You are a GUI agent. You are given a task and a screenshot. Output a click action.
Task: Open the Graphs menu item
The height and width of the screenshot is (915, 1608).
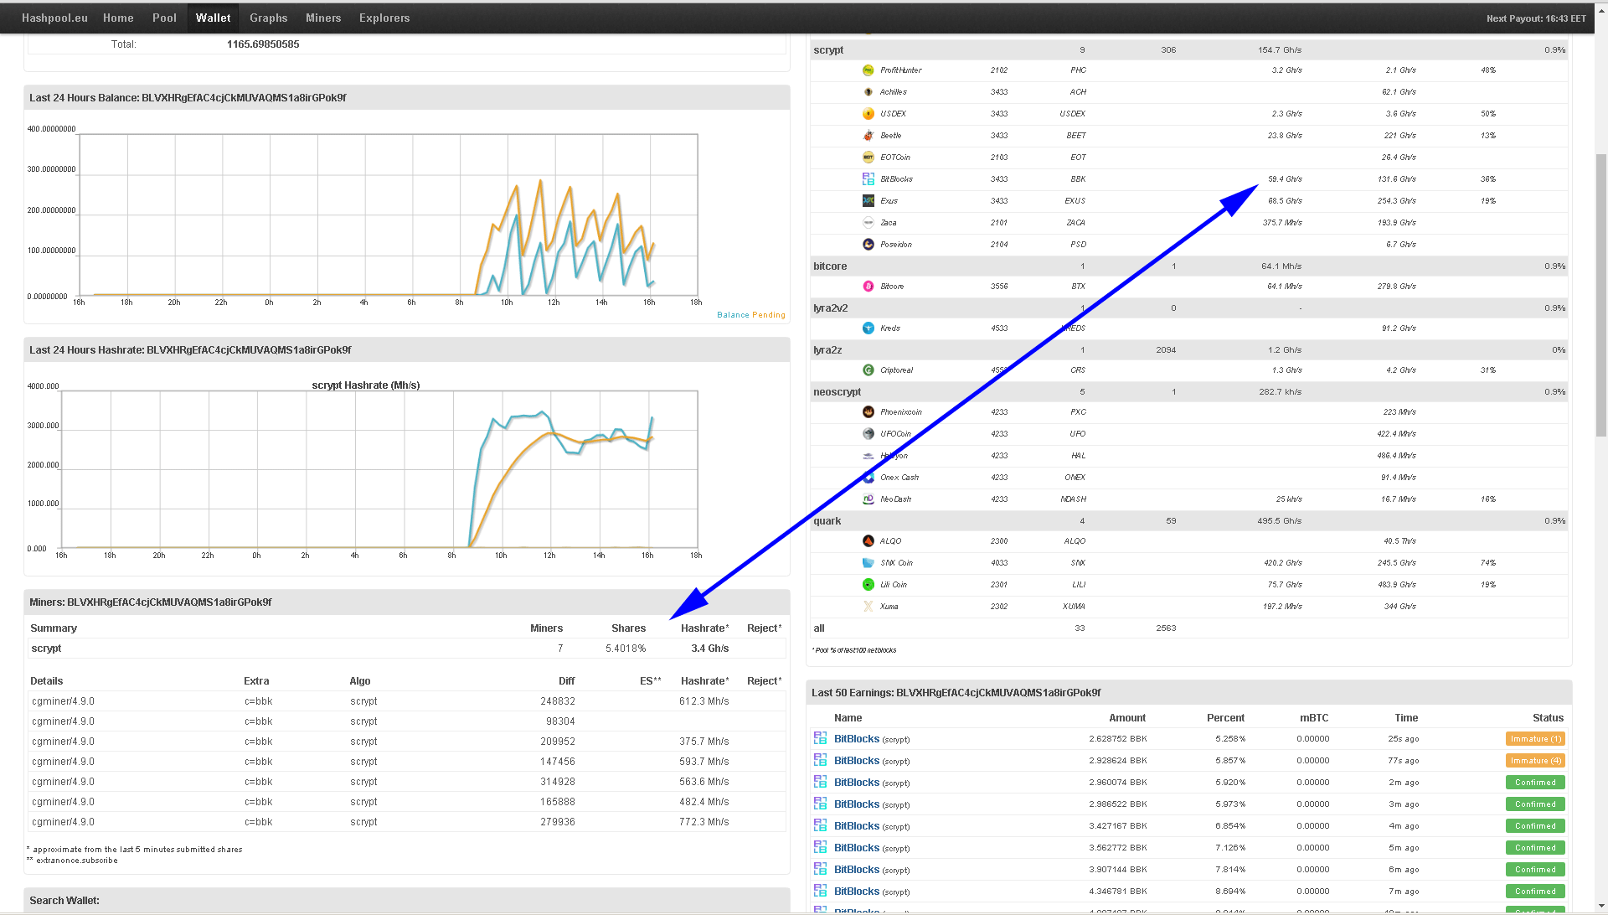pos(268,18)
